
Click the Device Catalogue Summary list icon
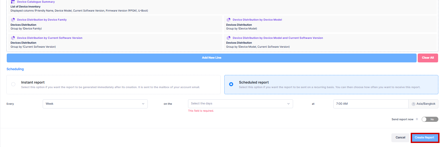click(13, 2)
